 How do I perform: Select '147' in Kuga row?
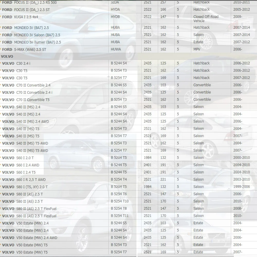(x=163, y=17)
